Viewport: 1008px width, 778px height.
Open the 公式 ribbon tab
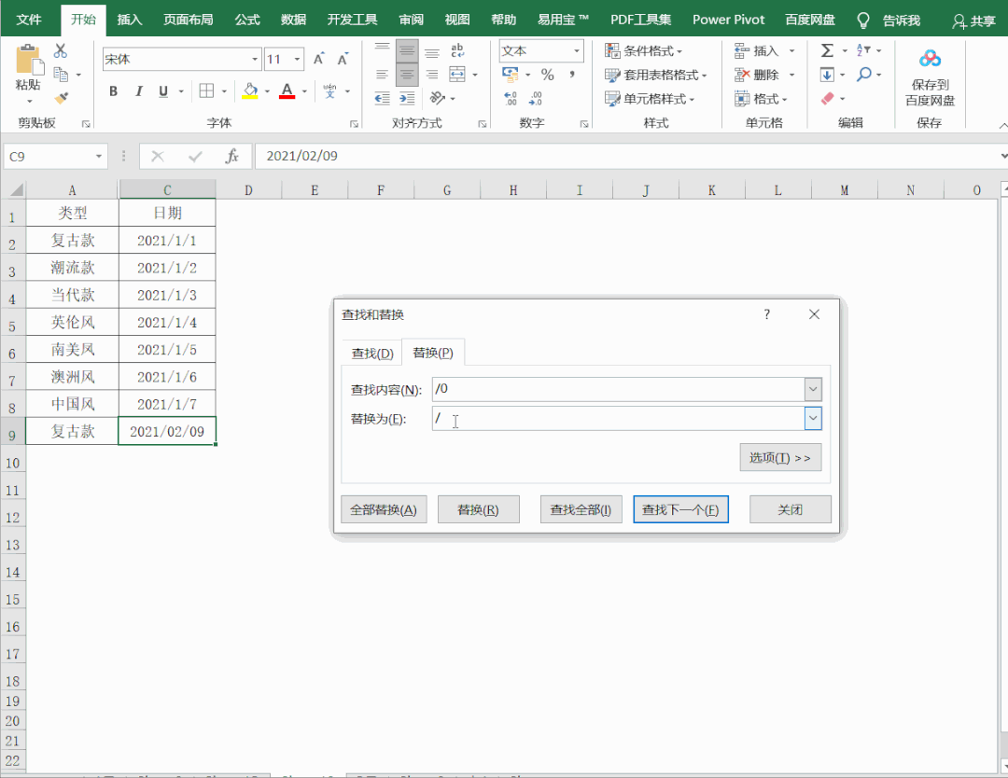(247, 20)
